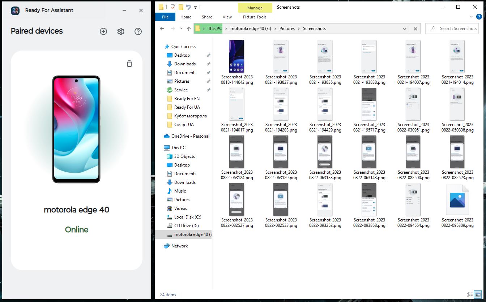
Task: Open Explorer help question mark
Action: point(479,17)
